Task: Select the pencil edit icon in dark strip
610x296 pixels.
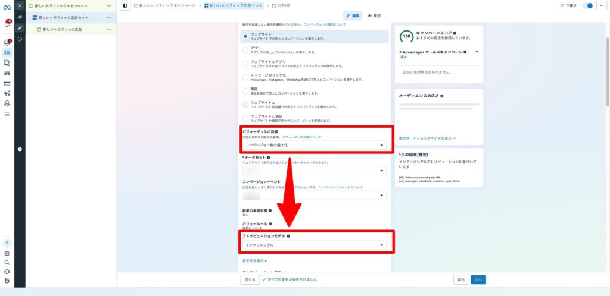Action: click(20, 28)
